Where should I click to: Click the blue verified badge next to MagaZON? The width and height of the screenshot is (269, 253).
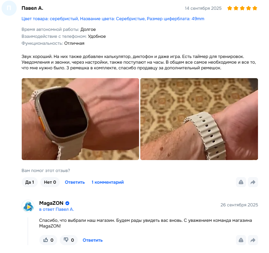pos(67,203)
